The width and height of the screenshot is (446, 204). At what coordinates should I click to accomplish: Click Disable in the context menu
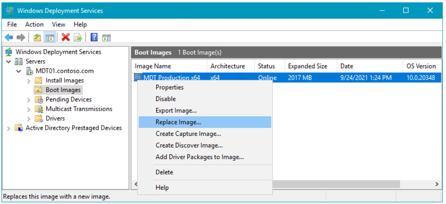[x=165, y=99]
